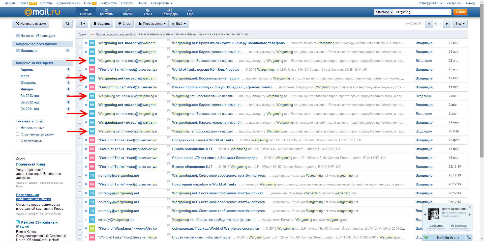The width and height of the screenshot is (484, 241).
Task: Click the magnifier search icon beside compose
Action: click(68, 24)
